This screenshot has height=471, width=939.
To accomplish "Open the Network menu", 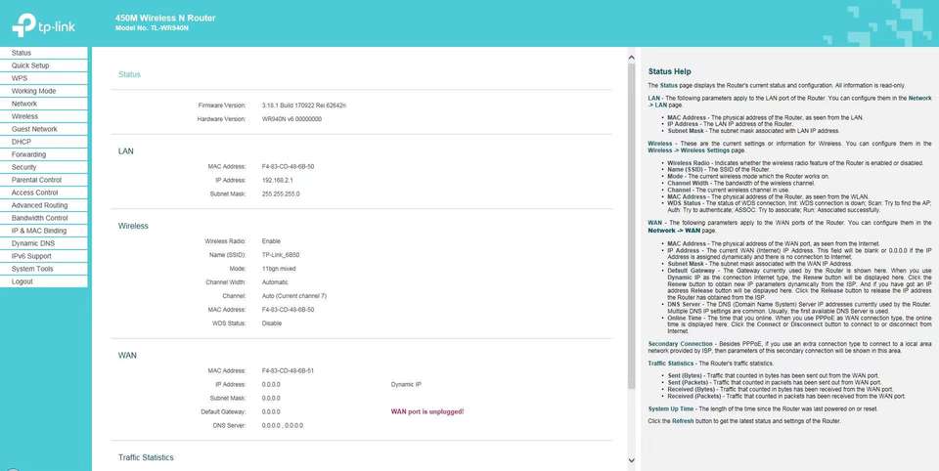I will click(44, 104).
